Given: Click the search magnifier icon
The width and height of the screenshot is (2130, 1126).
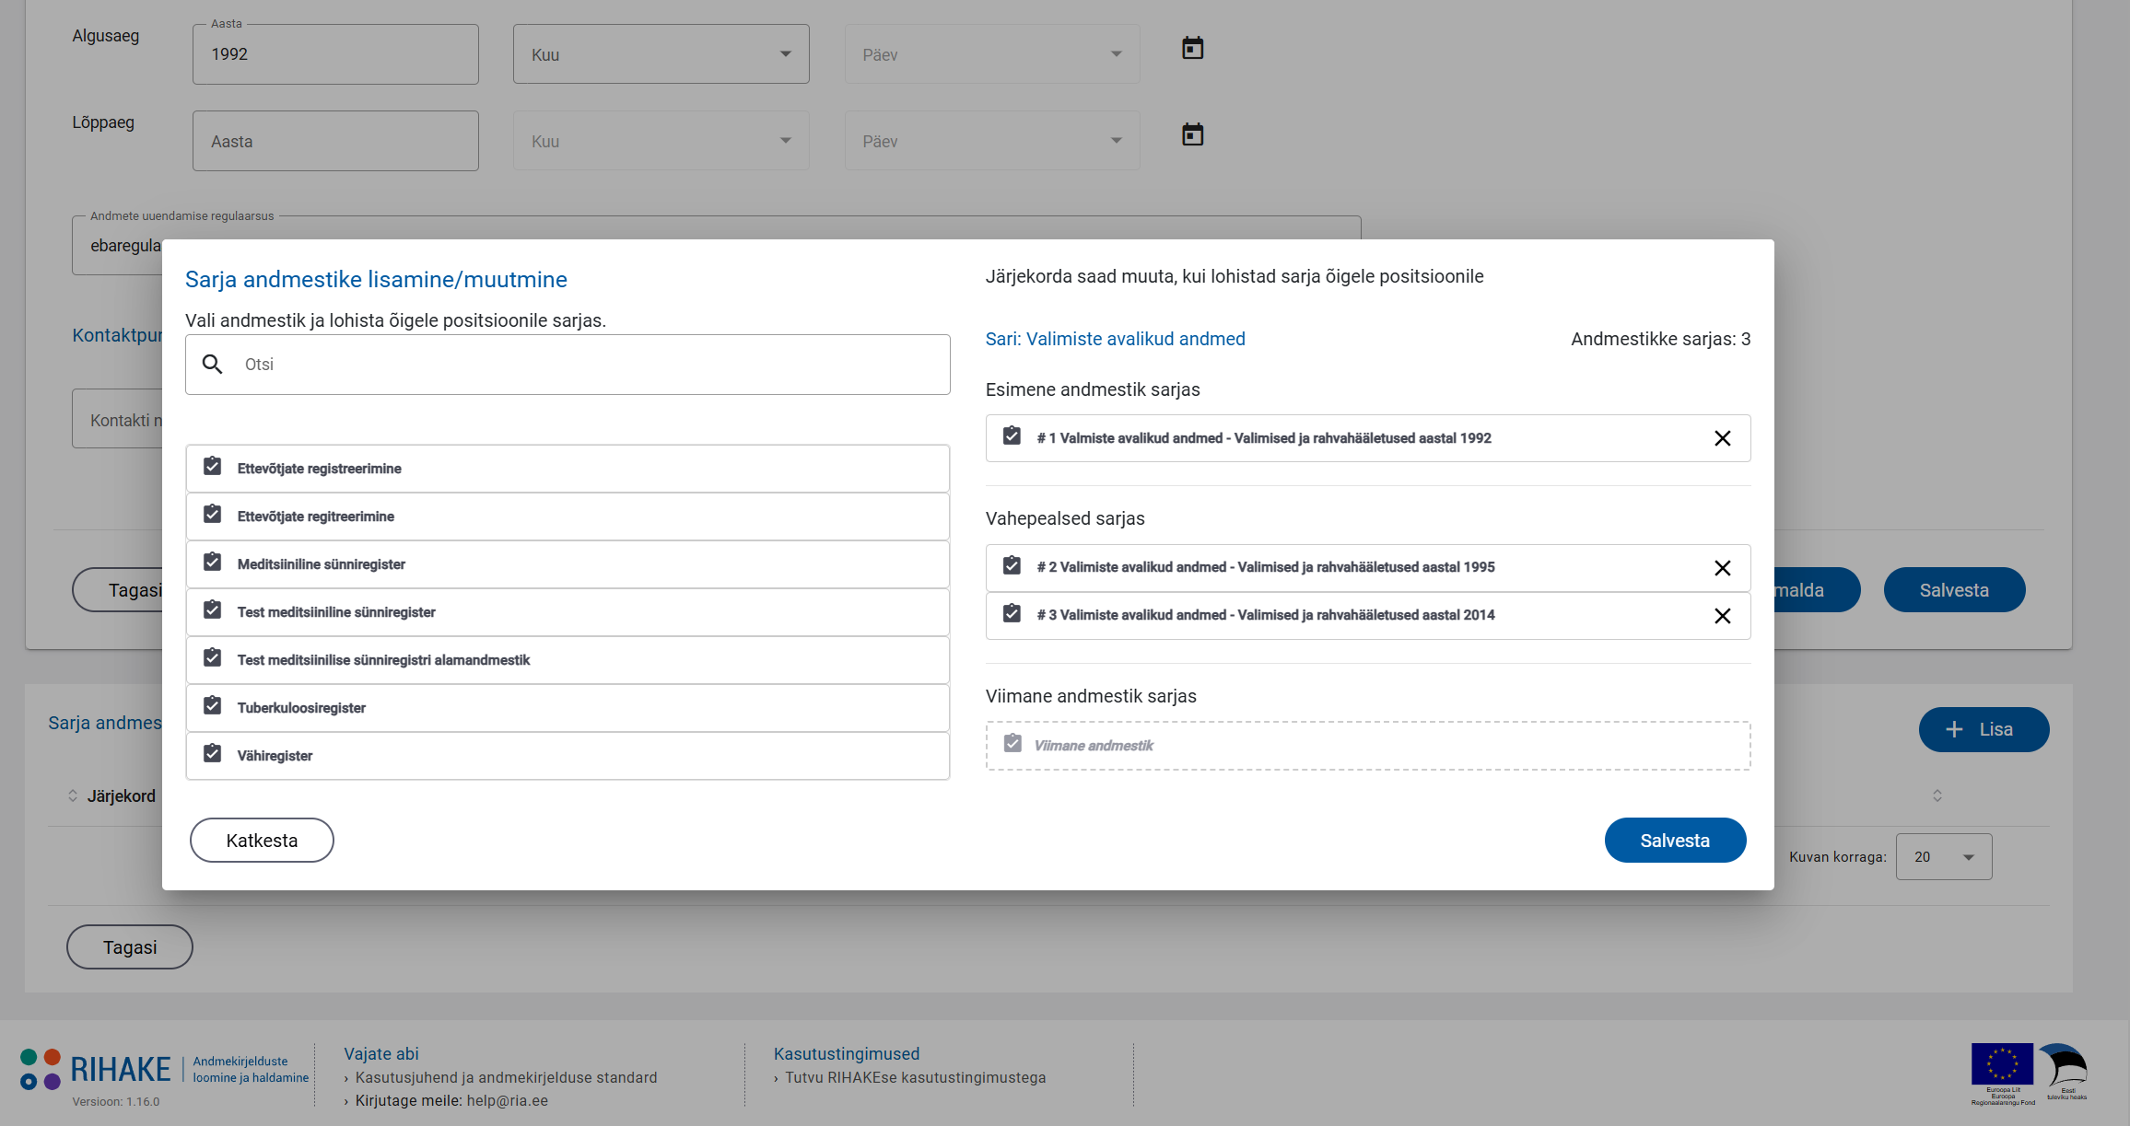Looking at the screenshot, I should coord(213,365).
